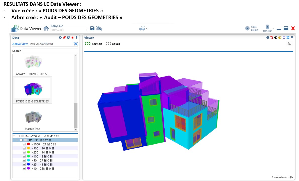
Task: Click the crossed-out cloud sync icon
Action: point(99,28)
